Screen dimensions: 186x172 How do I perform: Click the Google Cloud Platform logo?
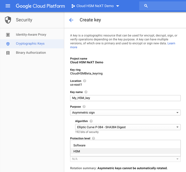[x=40, y=6]
